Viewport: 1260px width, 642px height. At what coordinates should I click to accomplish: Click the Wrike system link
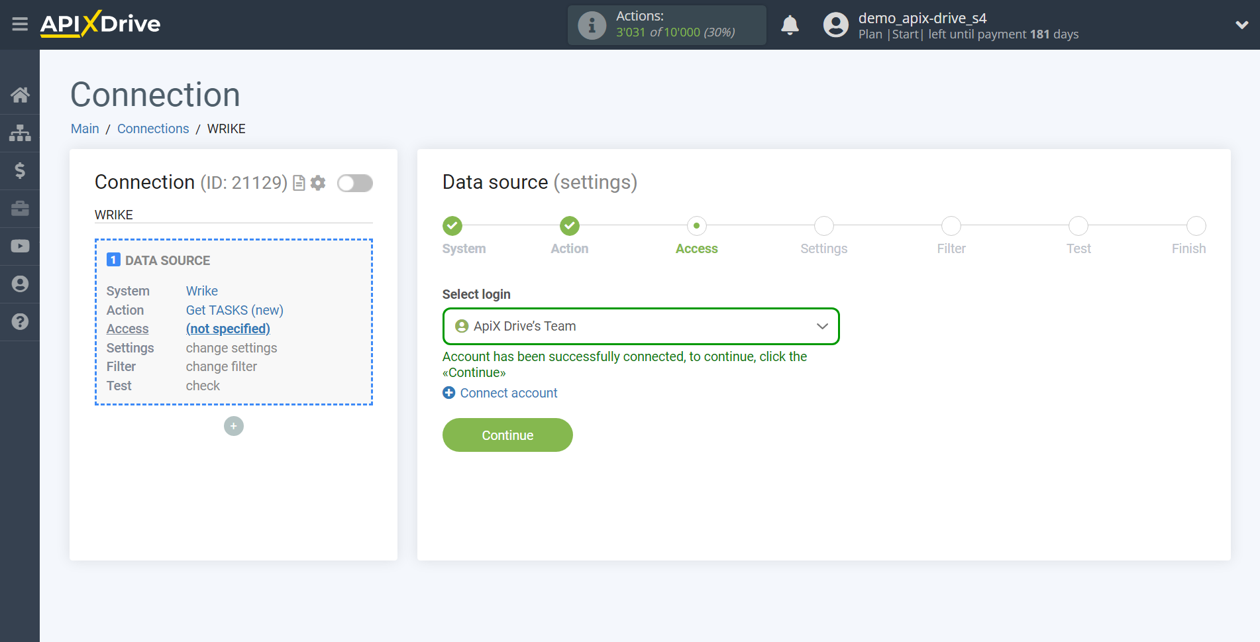[201, 291]
